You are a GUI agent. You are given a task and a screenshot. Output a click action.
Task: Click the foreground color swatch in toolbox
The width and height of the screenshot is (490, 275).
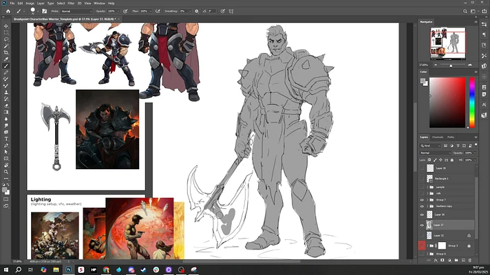4,190
